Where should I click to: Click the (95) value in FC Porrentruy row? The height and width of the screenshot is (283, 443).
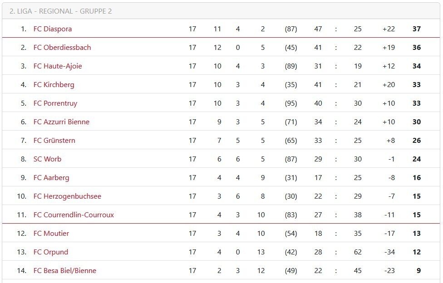point(290,103)
